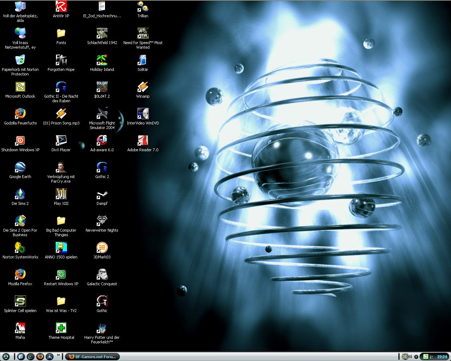Select the Ad-aware 6.0 shortcut
This screenshot has height=361, width=451.
tap(102, 141)
